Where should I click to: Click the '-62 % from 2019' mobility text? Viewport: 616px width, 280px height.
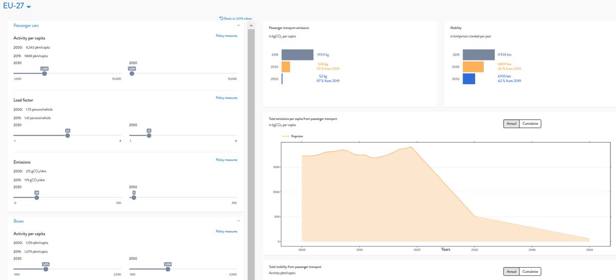510,81
